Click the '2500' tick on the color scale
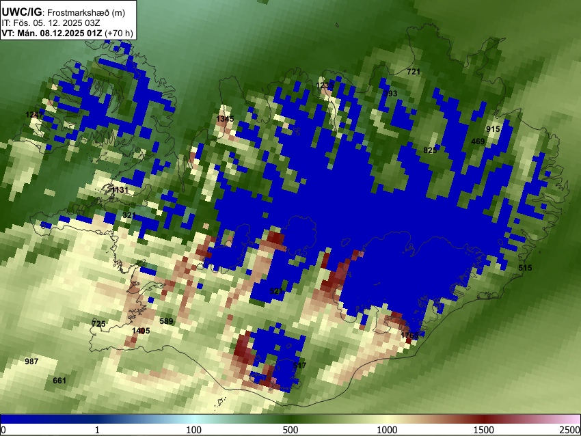The image size is (581, 436). tap(571, 430)
